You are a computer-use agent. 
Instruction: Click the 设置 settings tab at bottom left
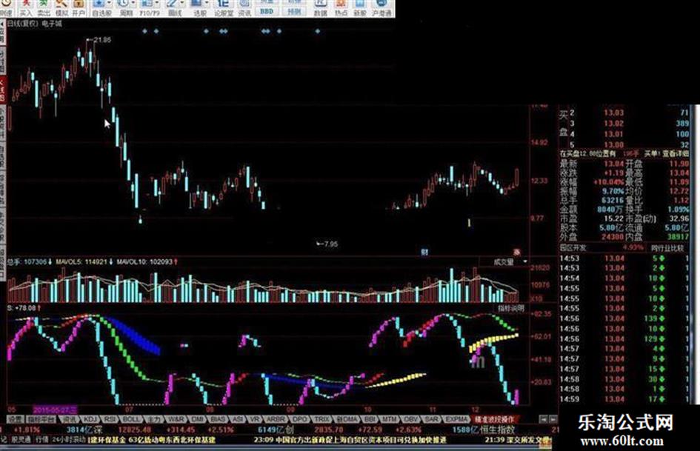click(15, 419)
